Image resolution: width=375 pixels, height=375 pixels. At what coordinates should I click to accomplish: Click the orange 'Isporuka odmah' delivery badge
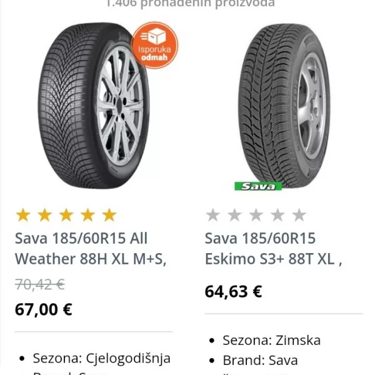coord(154,44)
